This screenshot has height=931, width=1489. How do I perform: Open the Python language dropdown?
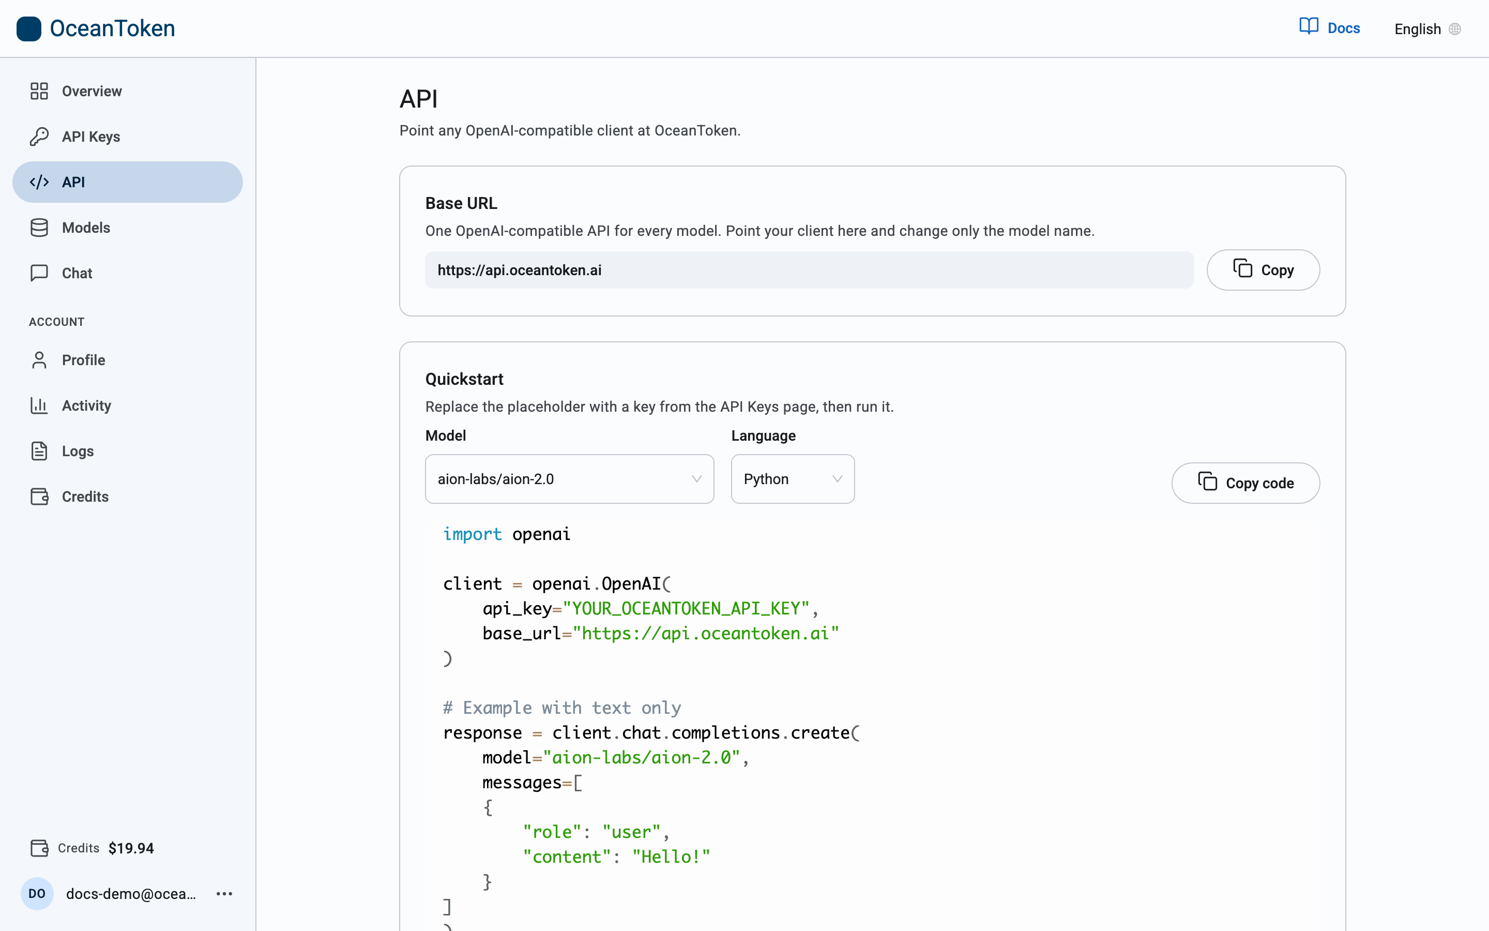[793, 479]
